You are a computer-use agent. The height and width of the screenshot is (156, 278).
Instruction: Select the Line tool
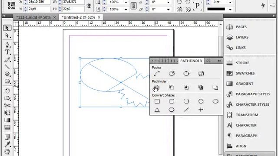pyautogui.click(x=7, y=67)
